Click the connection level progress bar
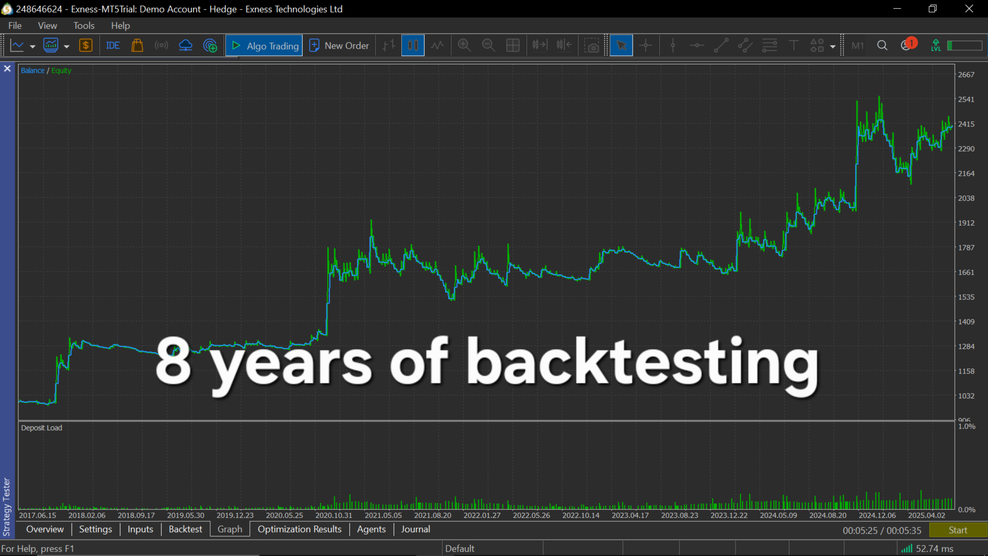This screenshot has width=988, height=556. click(964, 45)
